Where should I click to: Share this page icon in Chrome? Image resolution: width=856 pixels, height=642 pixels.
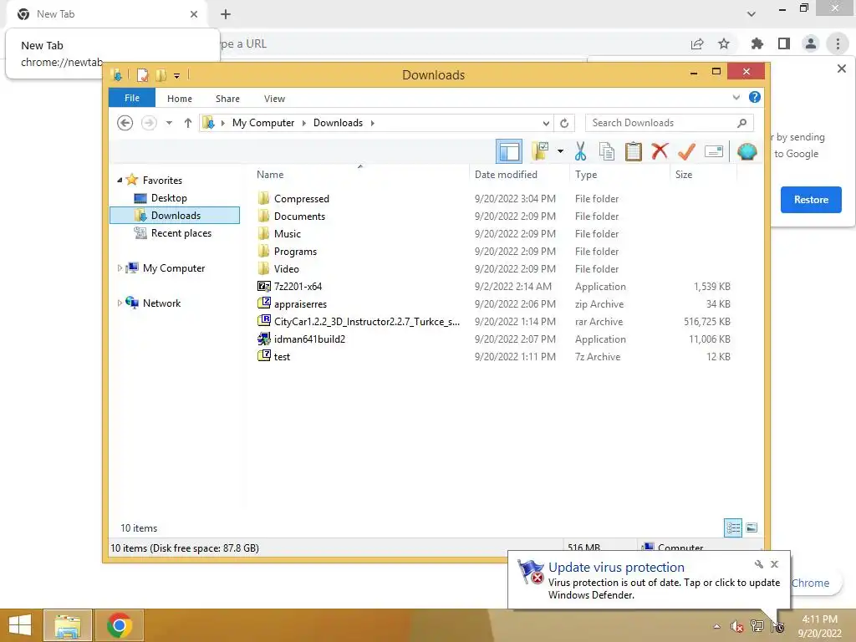click(697, 43)
